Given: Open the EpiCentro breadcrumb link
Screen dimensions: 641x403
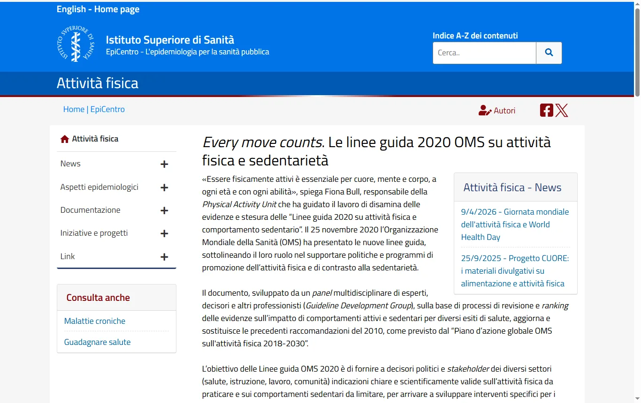Looking at the screenshot, I should coord(107,109).
